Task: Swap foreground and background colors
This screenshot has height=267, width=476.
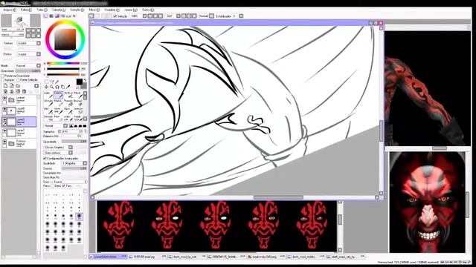Action: tap(86, 80)
